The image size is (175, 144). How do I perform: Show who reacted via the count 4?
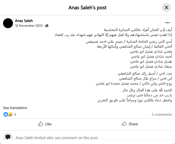(15, 114)
